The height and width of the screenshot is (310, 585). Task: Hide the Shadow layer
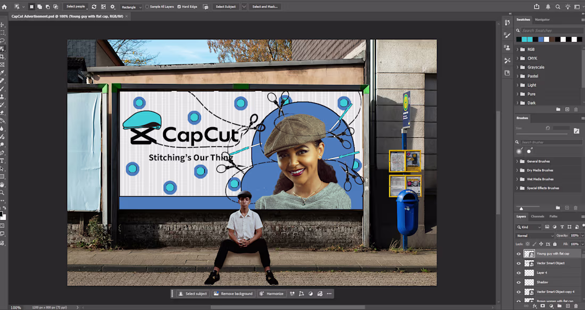tap(519, 282)
